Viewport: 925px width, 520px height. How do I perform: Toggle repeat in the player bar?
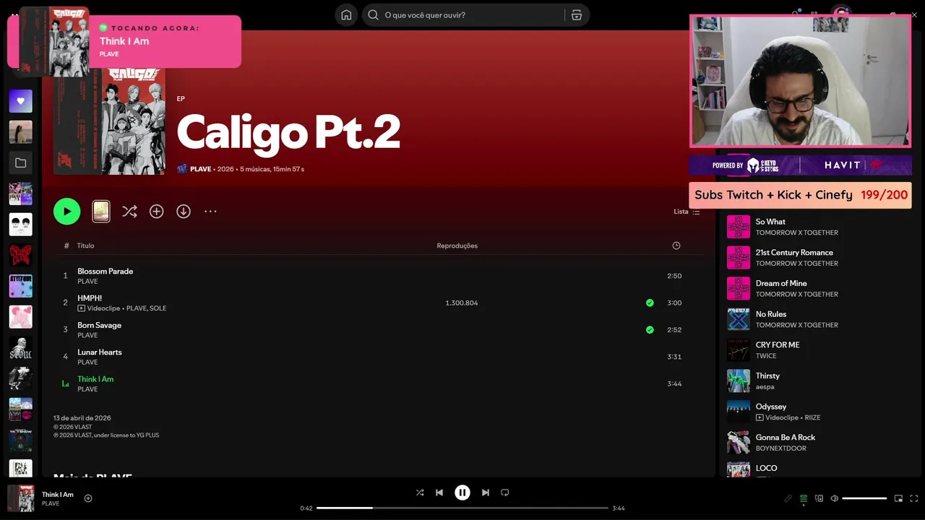point(505,493)
